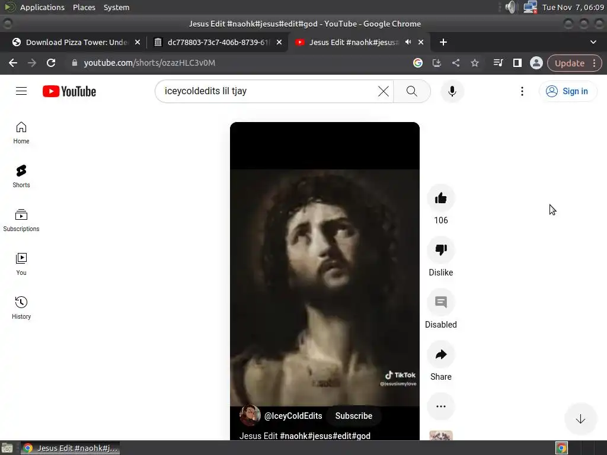607x455 pixels.
Task: Open the clock Tue Nov 7
Action: click(x=573, y=7)
